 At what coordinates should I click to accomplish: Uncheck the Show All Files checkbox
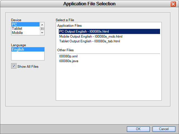pyautogui.click(x=14, y=66)
